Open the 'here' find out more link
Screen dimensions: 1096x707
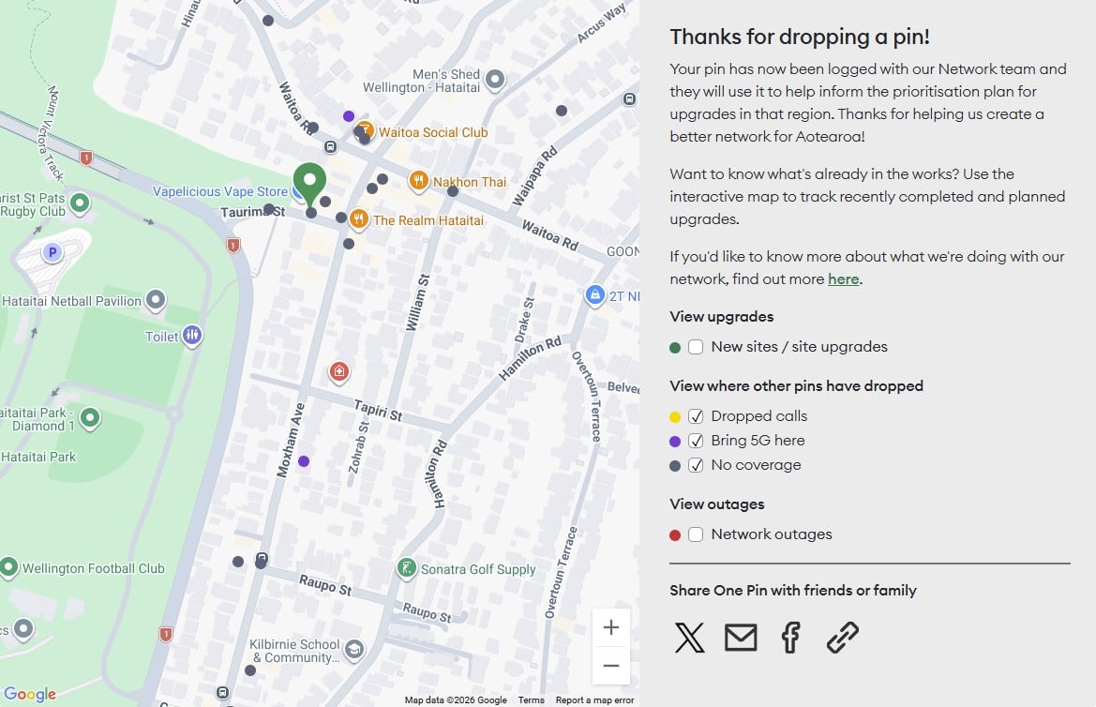coord(843,279)
